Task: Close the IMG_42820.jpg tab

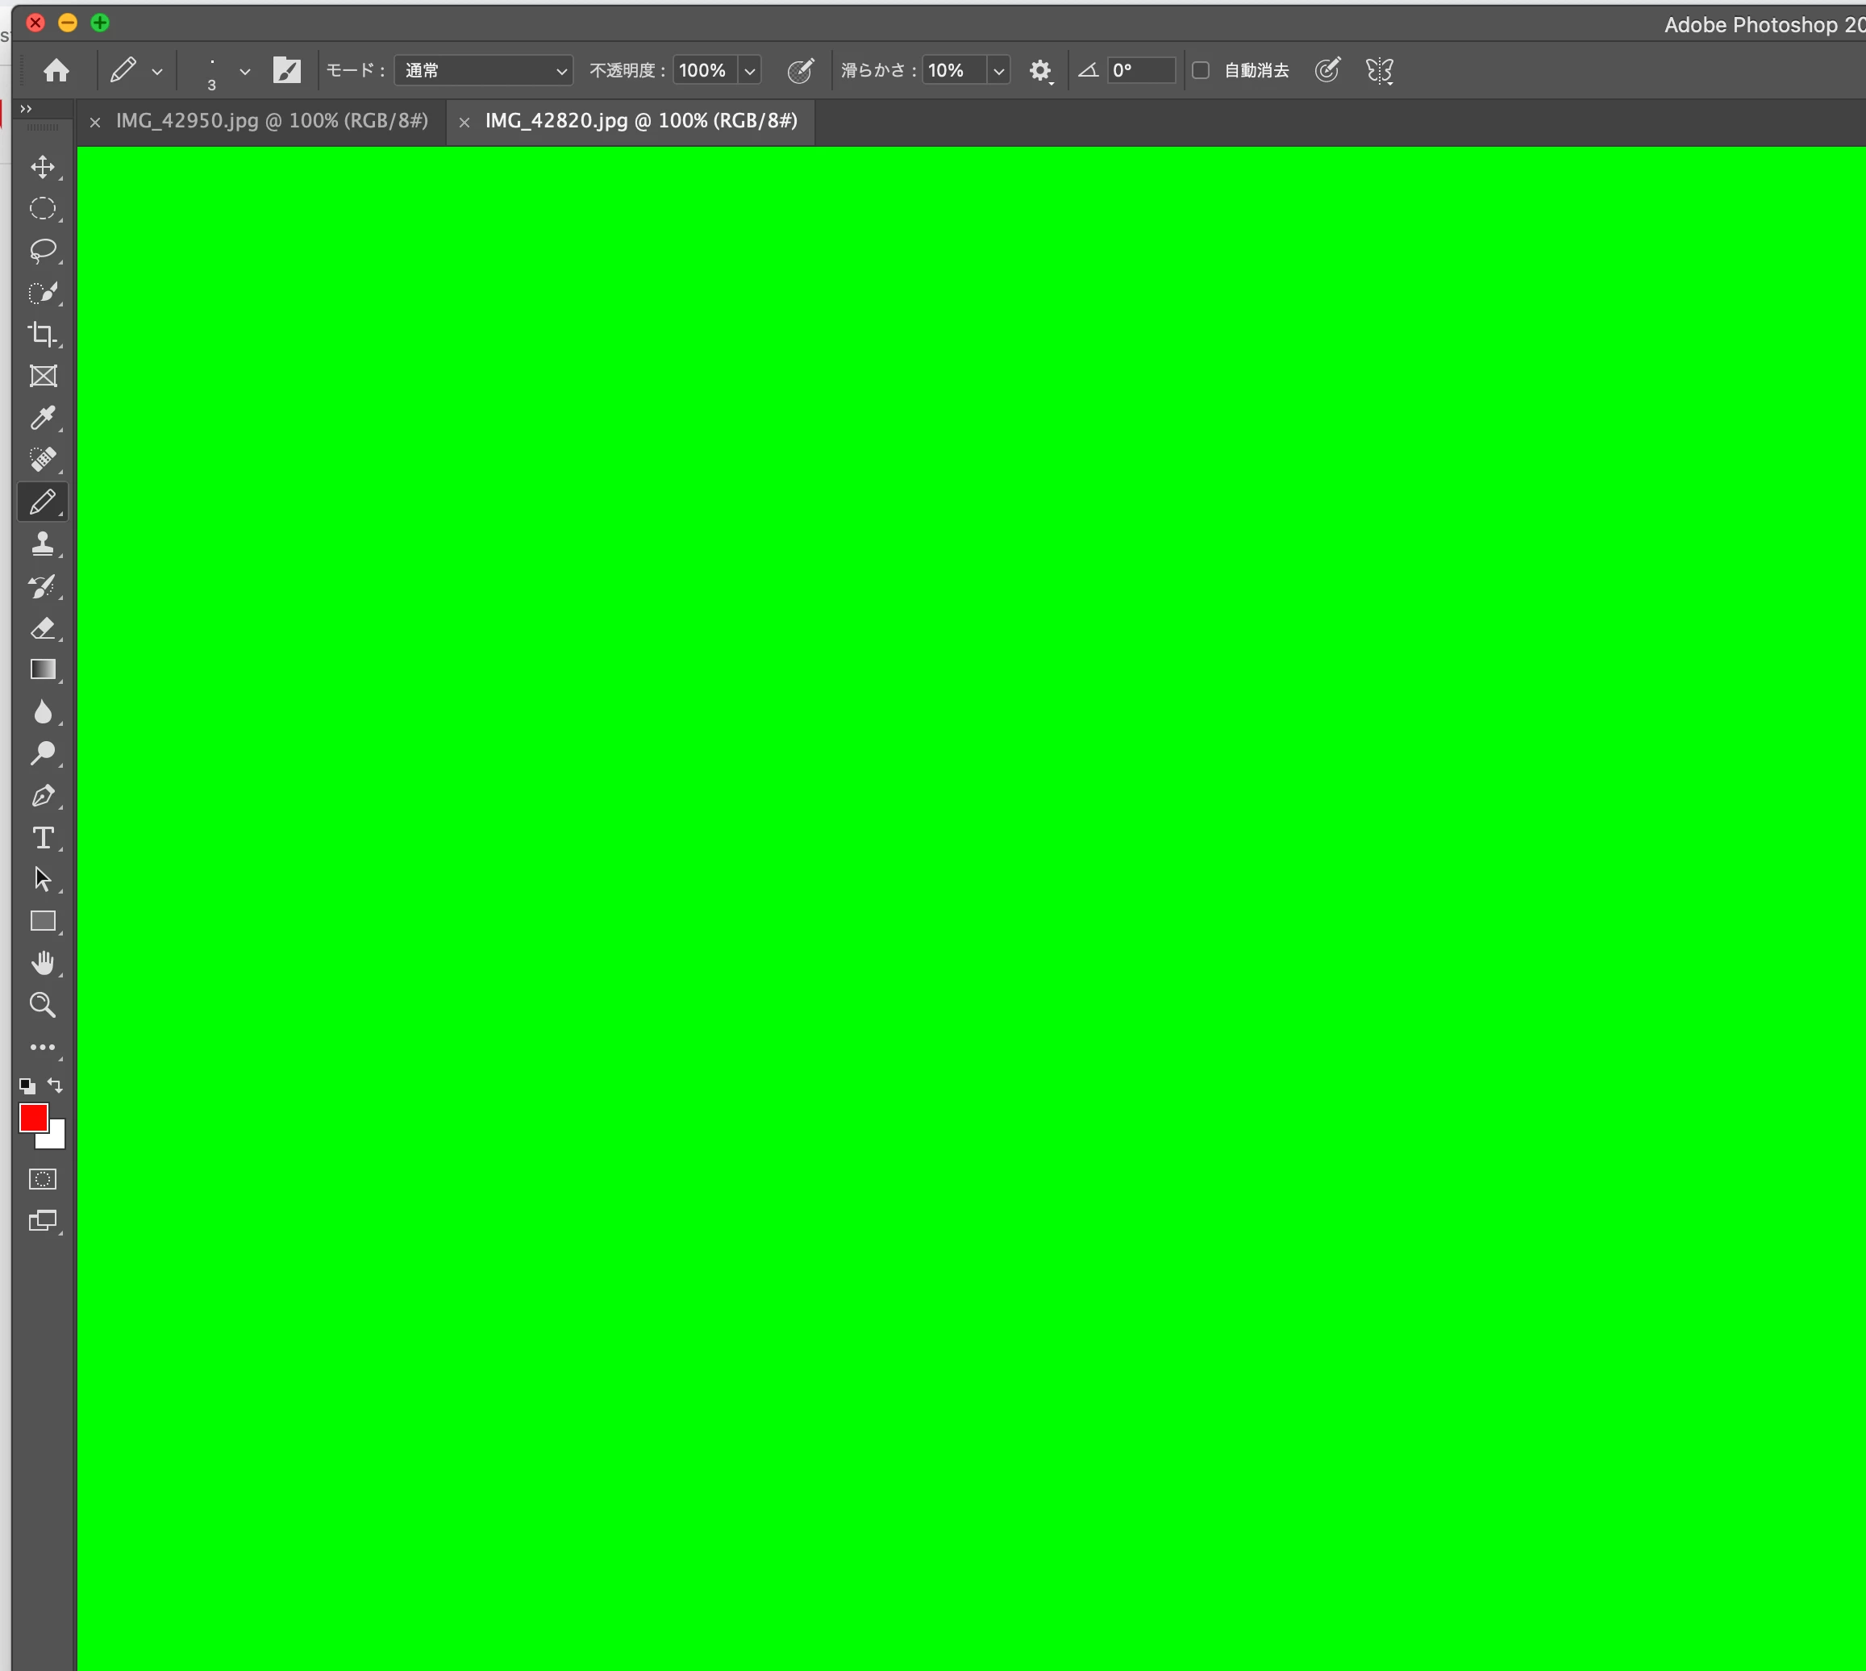Action: [x=464, y=122]
